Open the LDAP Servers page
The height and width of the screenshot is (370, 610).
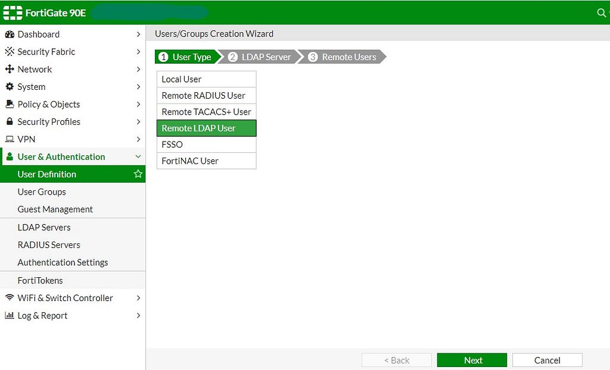pos(73,227)
